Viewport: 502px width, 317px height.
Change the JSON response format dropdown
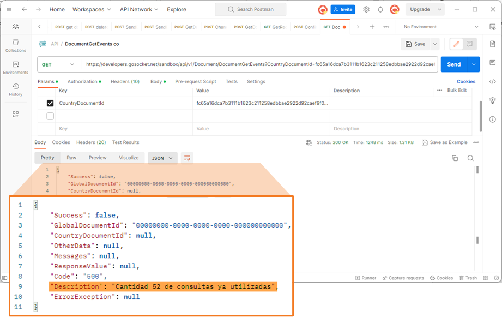click(x=162, y=158)
